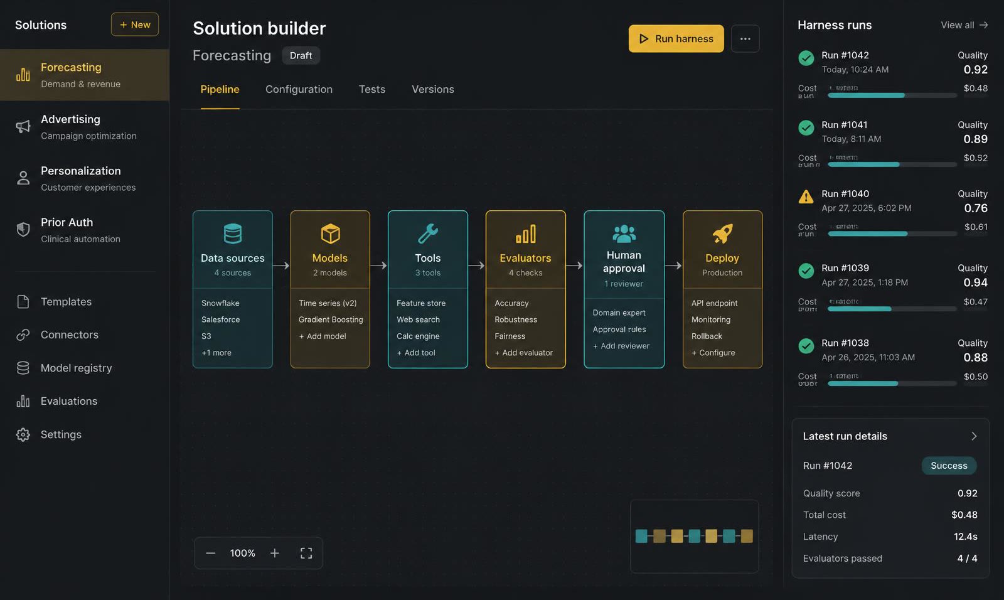Open Run #1041 in harness runs list
Screen dimensions: 1004x600
(893, 144)
